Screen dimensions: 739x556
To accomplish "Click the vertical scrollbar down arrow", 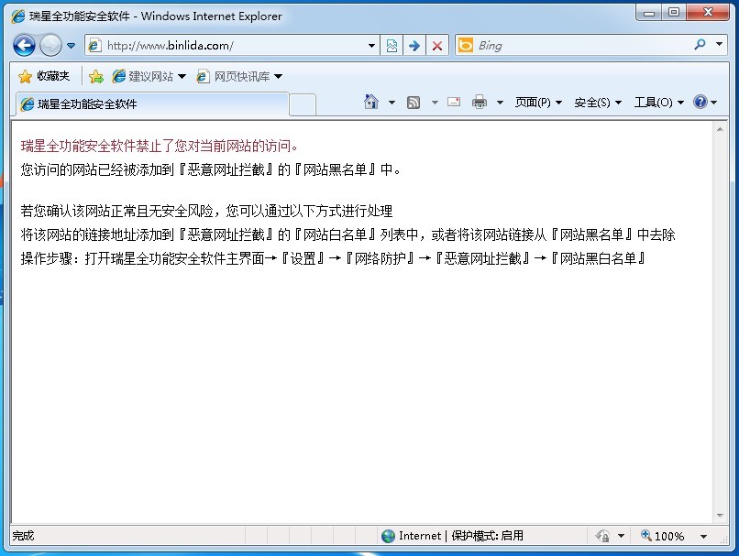I will coord(720,516).
